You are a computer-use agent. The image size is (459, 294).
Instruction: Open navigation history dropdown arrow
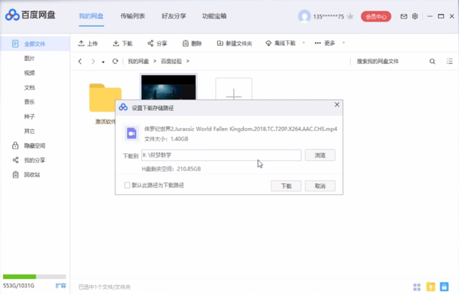(103, 62)
